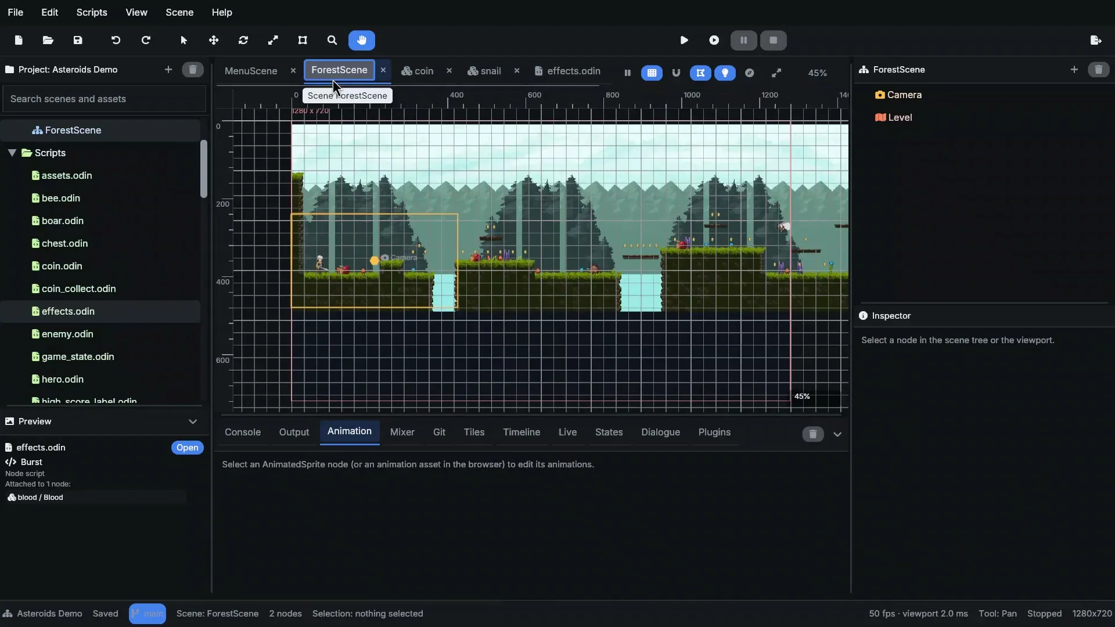Open the Tiles tab
1115x627 pixels.
(x=474, y=433)
